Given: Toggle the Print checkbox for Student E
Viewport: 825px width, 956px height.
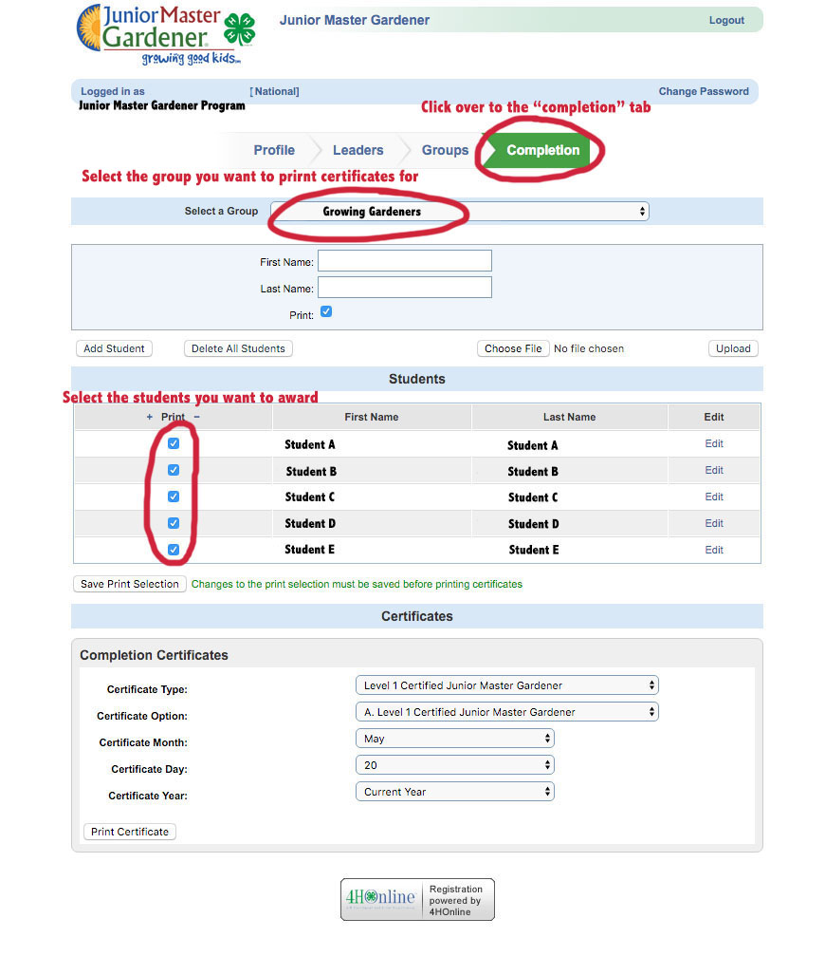Looking at the screenshot, I should click(174, 550).
